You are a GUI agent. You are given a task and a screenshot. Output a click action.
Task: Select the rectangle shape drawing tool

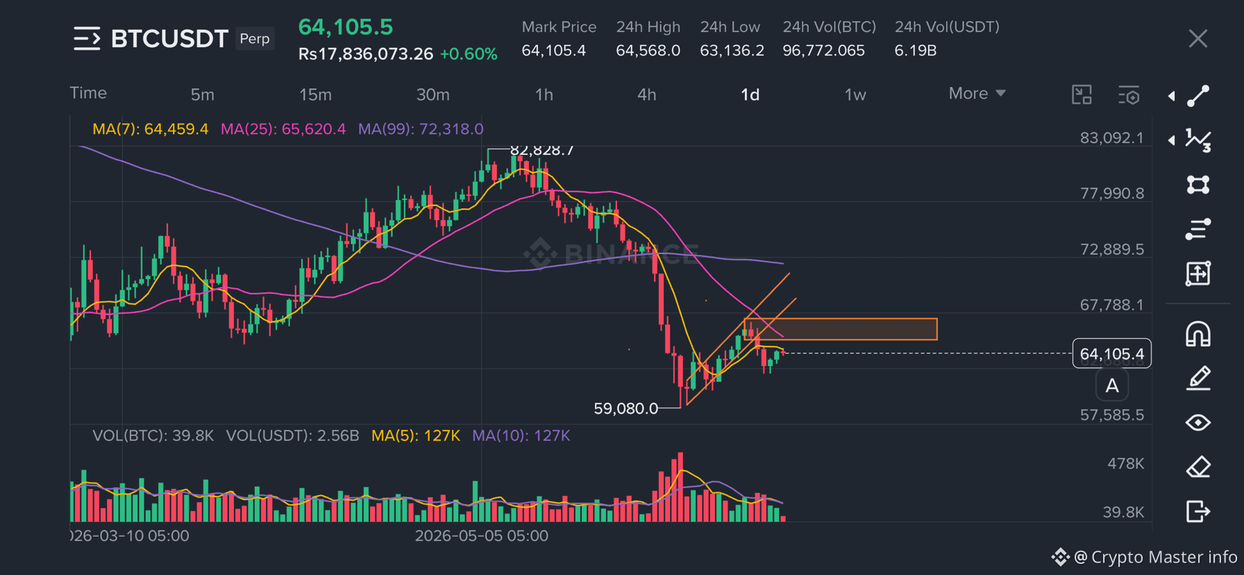pyautogui.click(x=1198, y=185)
